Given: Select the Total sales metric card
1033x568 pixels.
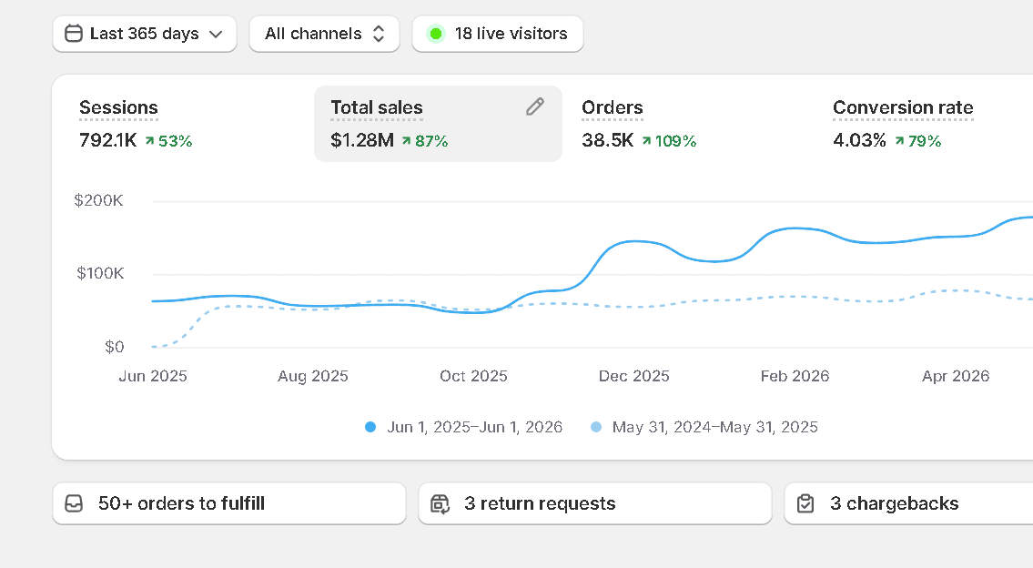Looking at the screenshot, I should point(438,124).
